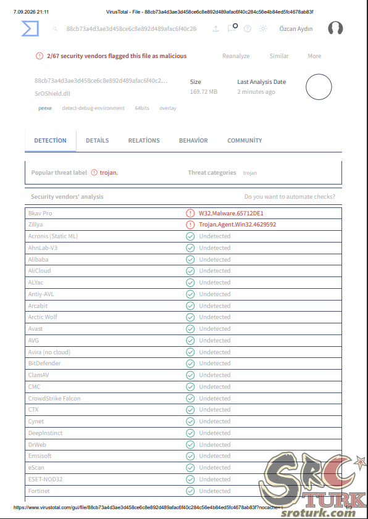
Task: Click the Özcan Aydın account name
Action: click(x=296, y=29)
